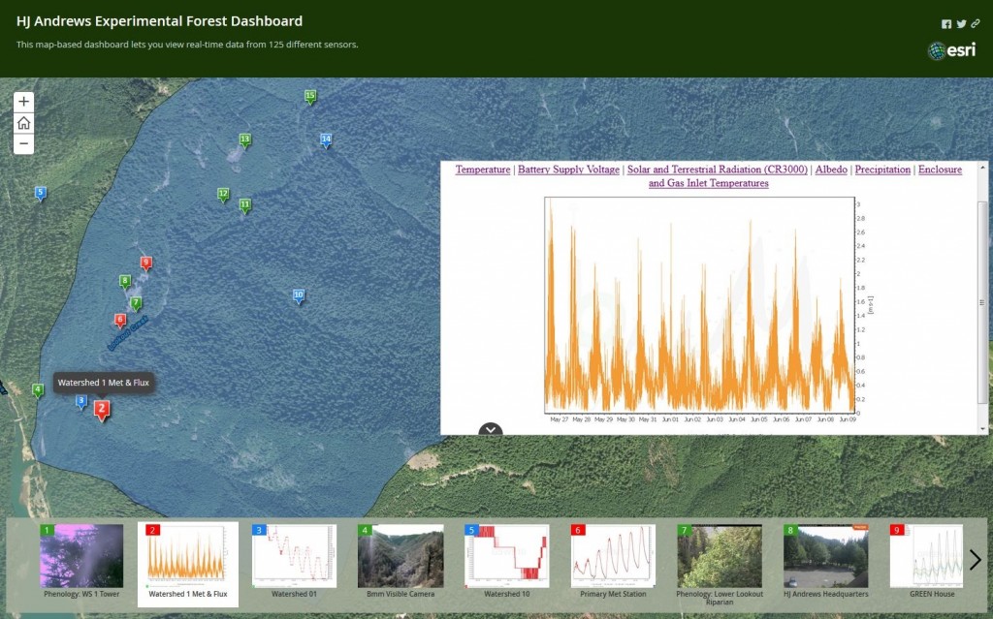Collapse the chart panel with chevron
The height and width of the screenshot is (619, 993).
[x=491, y=430]
